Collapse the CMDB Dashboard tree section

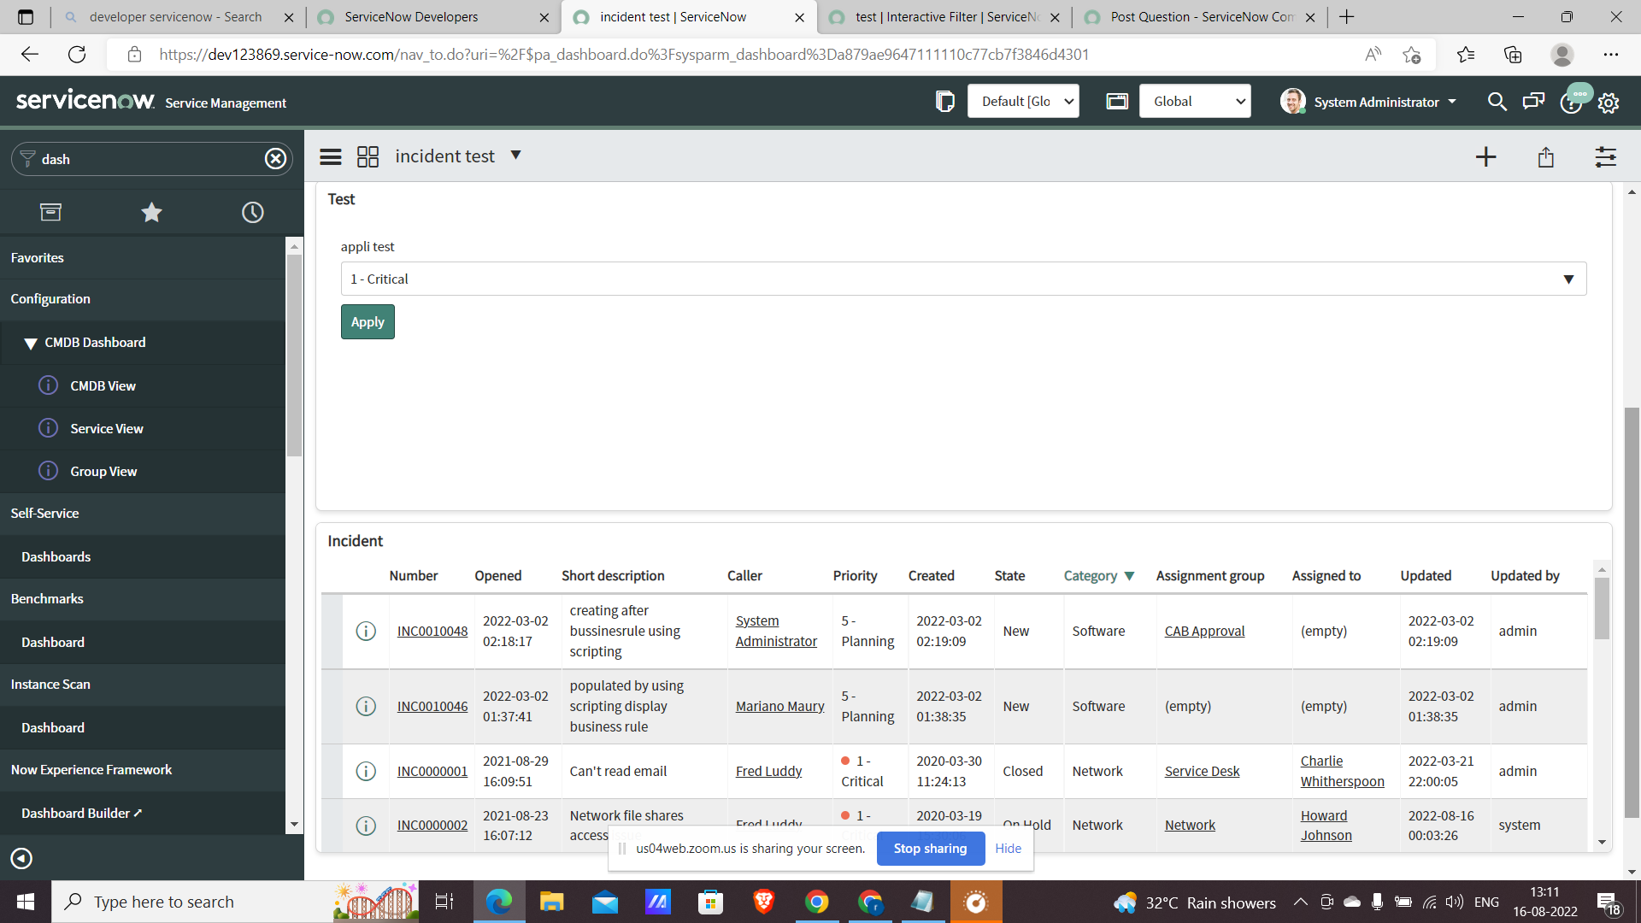point(32,343)
